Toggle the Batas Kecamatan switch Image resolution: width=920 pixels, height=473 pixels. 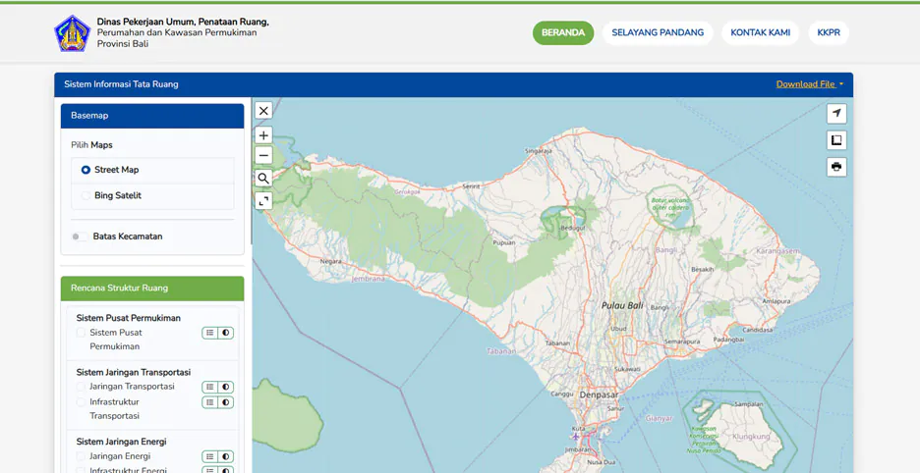pyautogui.click(x=80, y=236)
